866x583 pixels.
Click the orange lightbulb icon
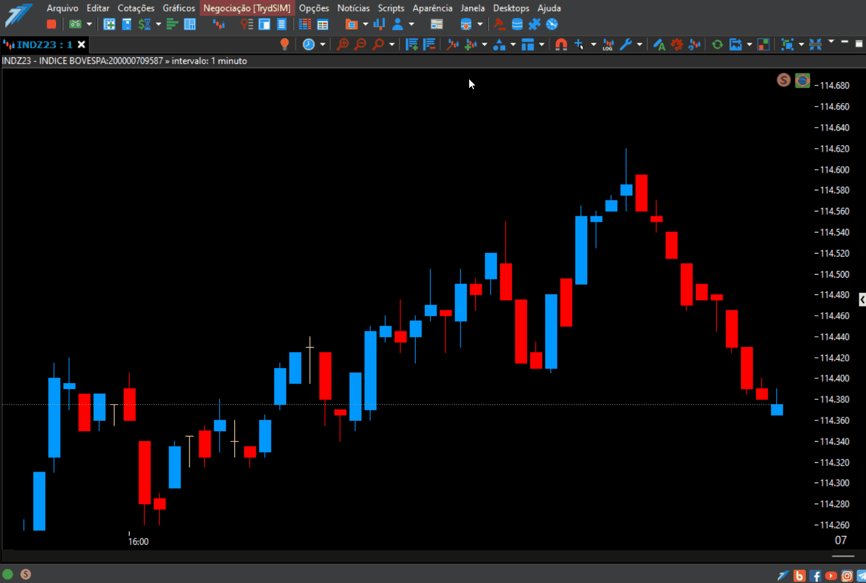285,44
